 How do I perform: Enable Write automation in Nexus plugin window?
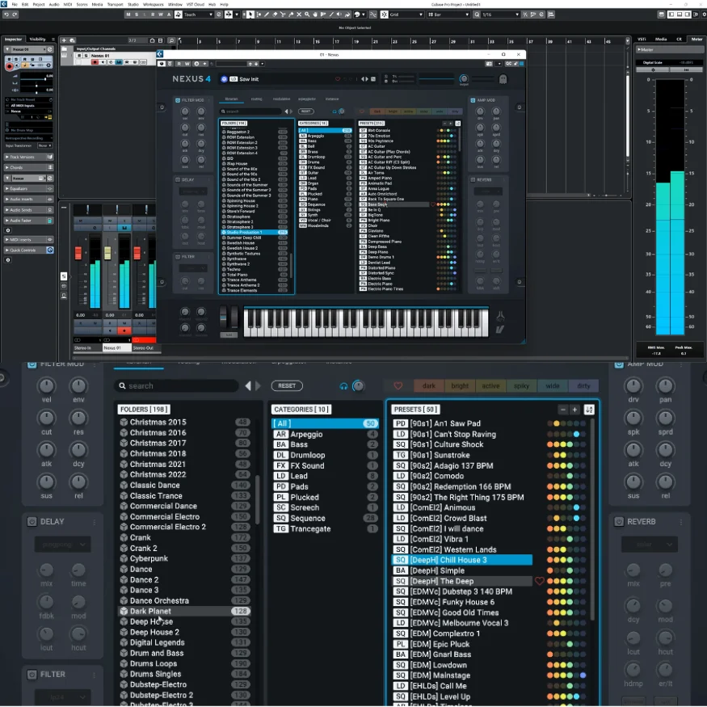(x=186, y=63)
